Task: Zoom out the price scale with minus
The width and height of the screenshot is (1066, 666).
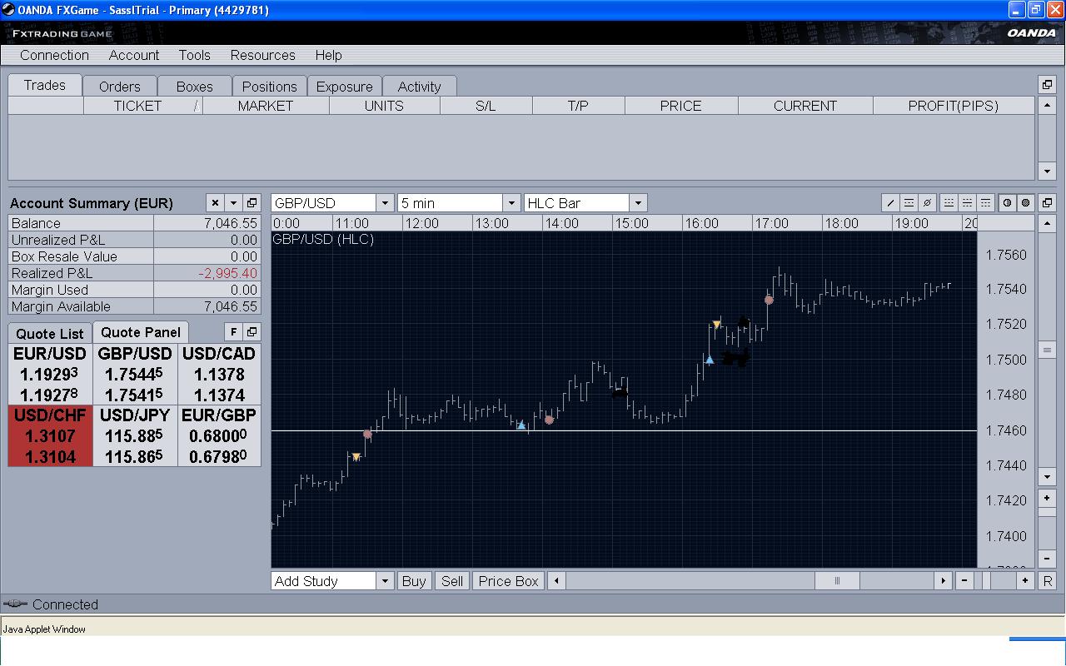Action: click(1048, 559)
